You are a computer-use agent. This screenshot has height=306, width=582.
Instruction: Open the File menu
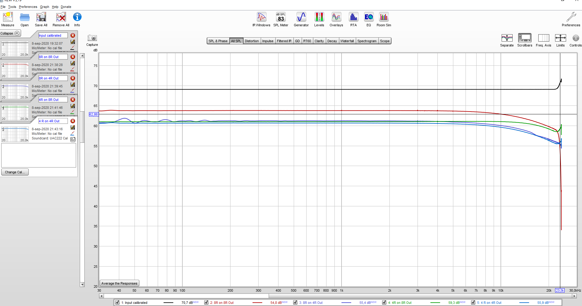pyautogui.click(x=3, y=7)
